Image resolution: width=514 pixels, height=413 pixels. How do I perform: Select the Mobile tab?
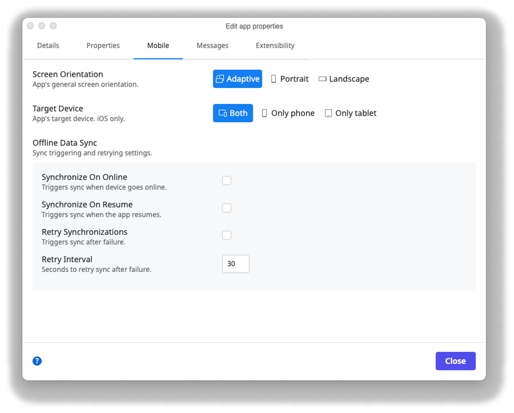(x=158, y=45)
